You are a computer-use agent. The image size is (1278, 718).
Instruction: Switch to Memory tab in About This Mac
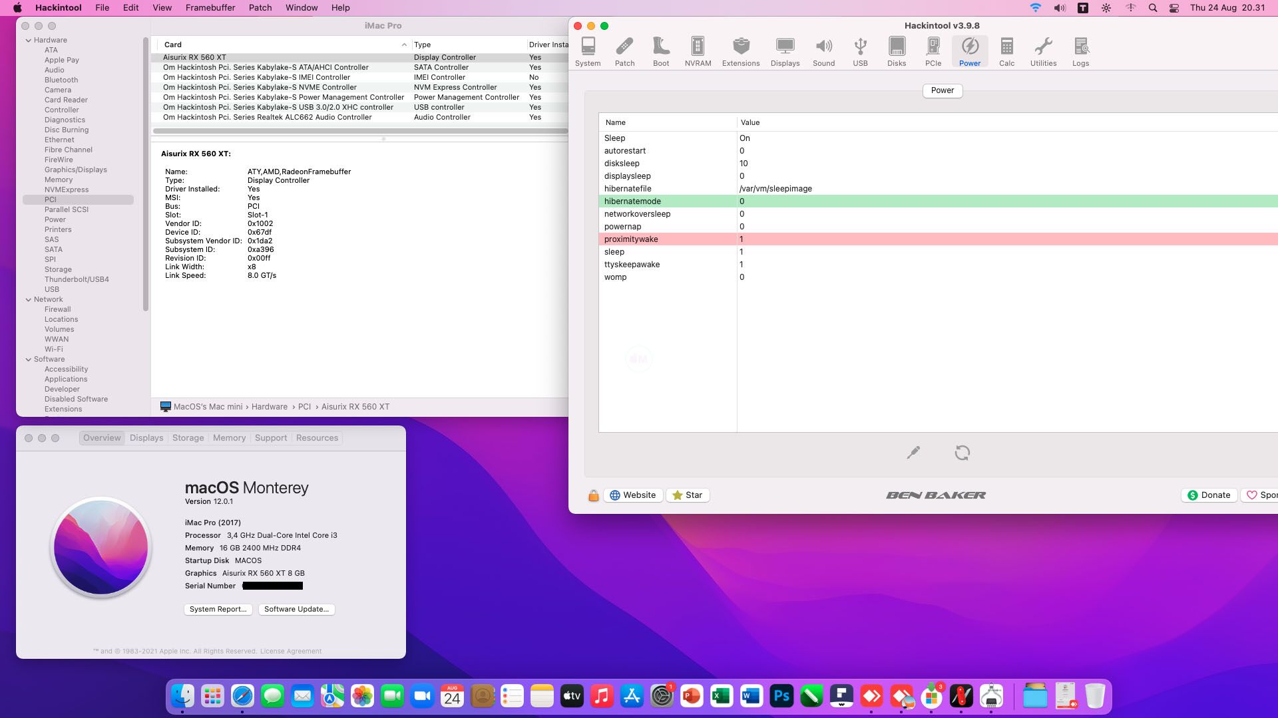(229, 438)
